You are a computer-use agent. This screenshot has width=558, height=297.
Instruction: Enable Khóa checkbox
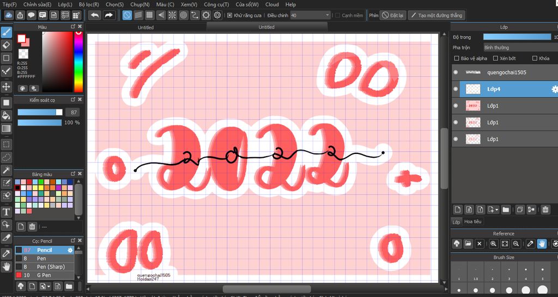point(535,58)
